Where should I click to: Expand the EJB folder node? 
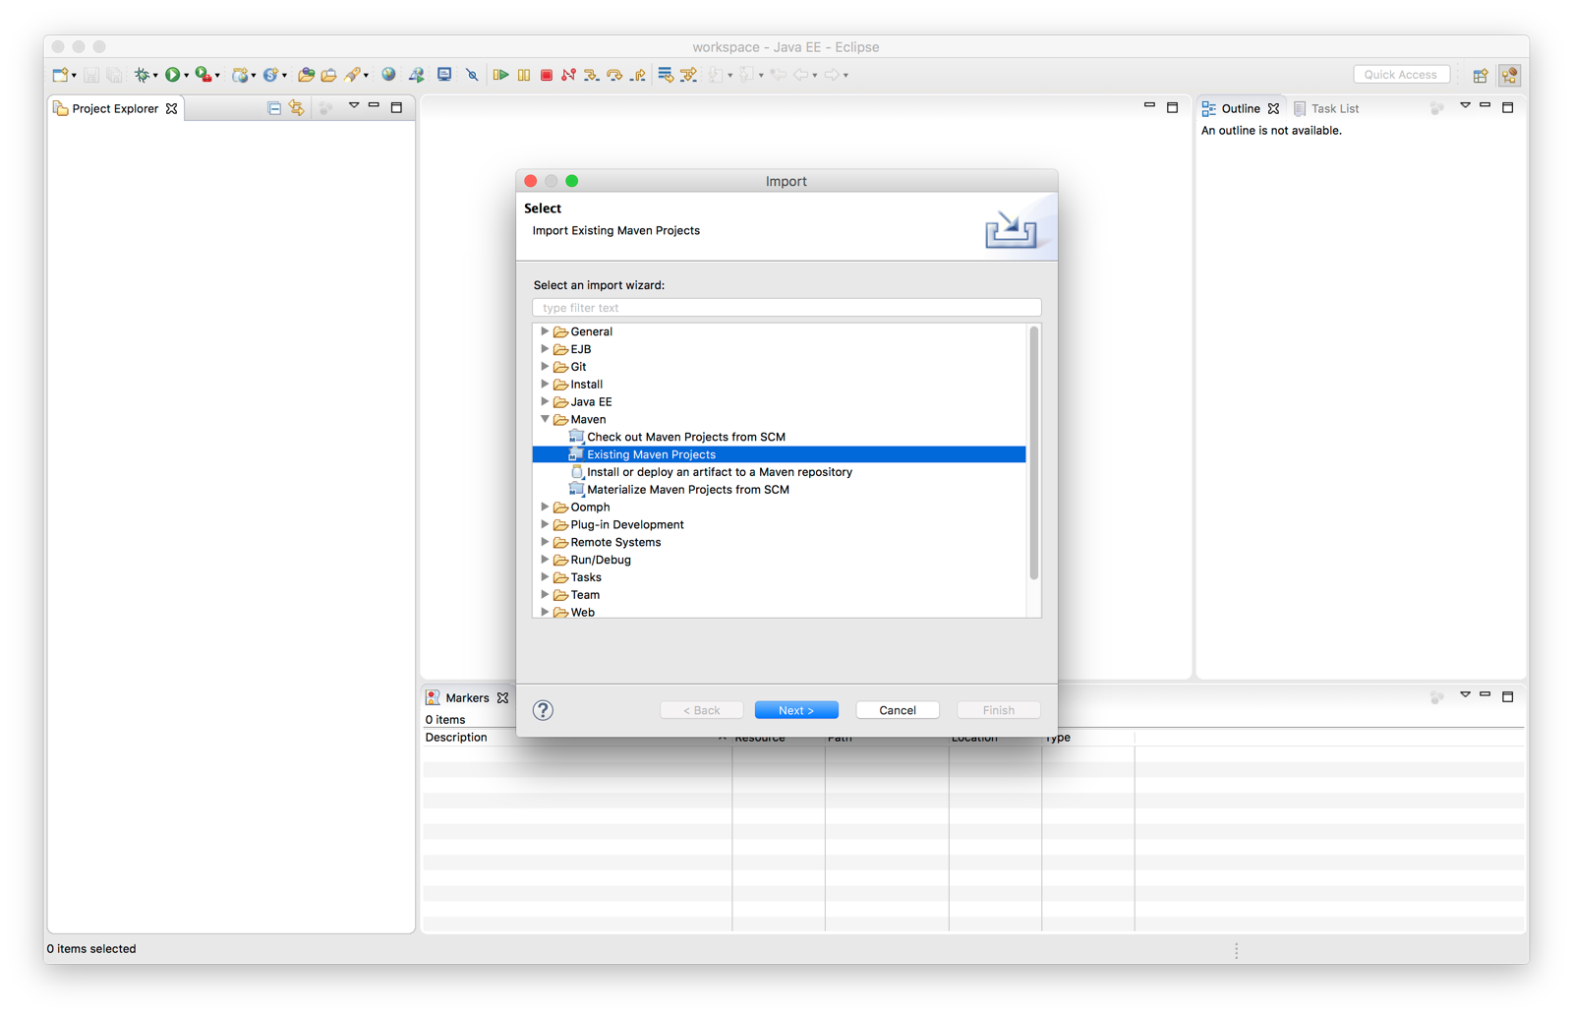pyautogui.click(x=545, y=349)
